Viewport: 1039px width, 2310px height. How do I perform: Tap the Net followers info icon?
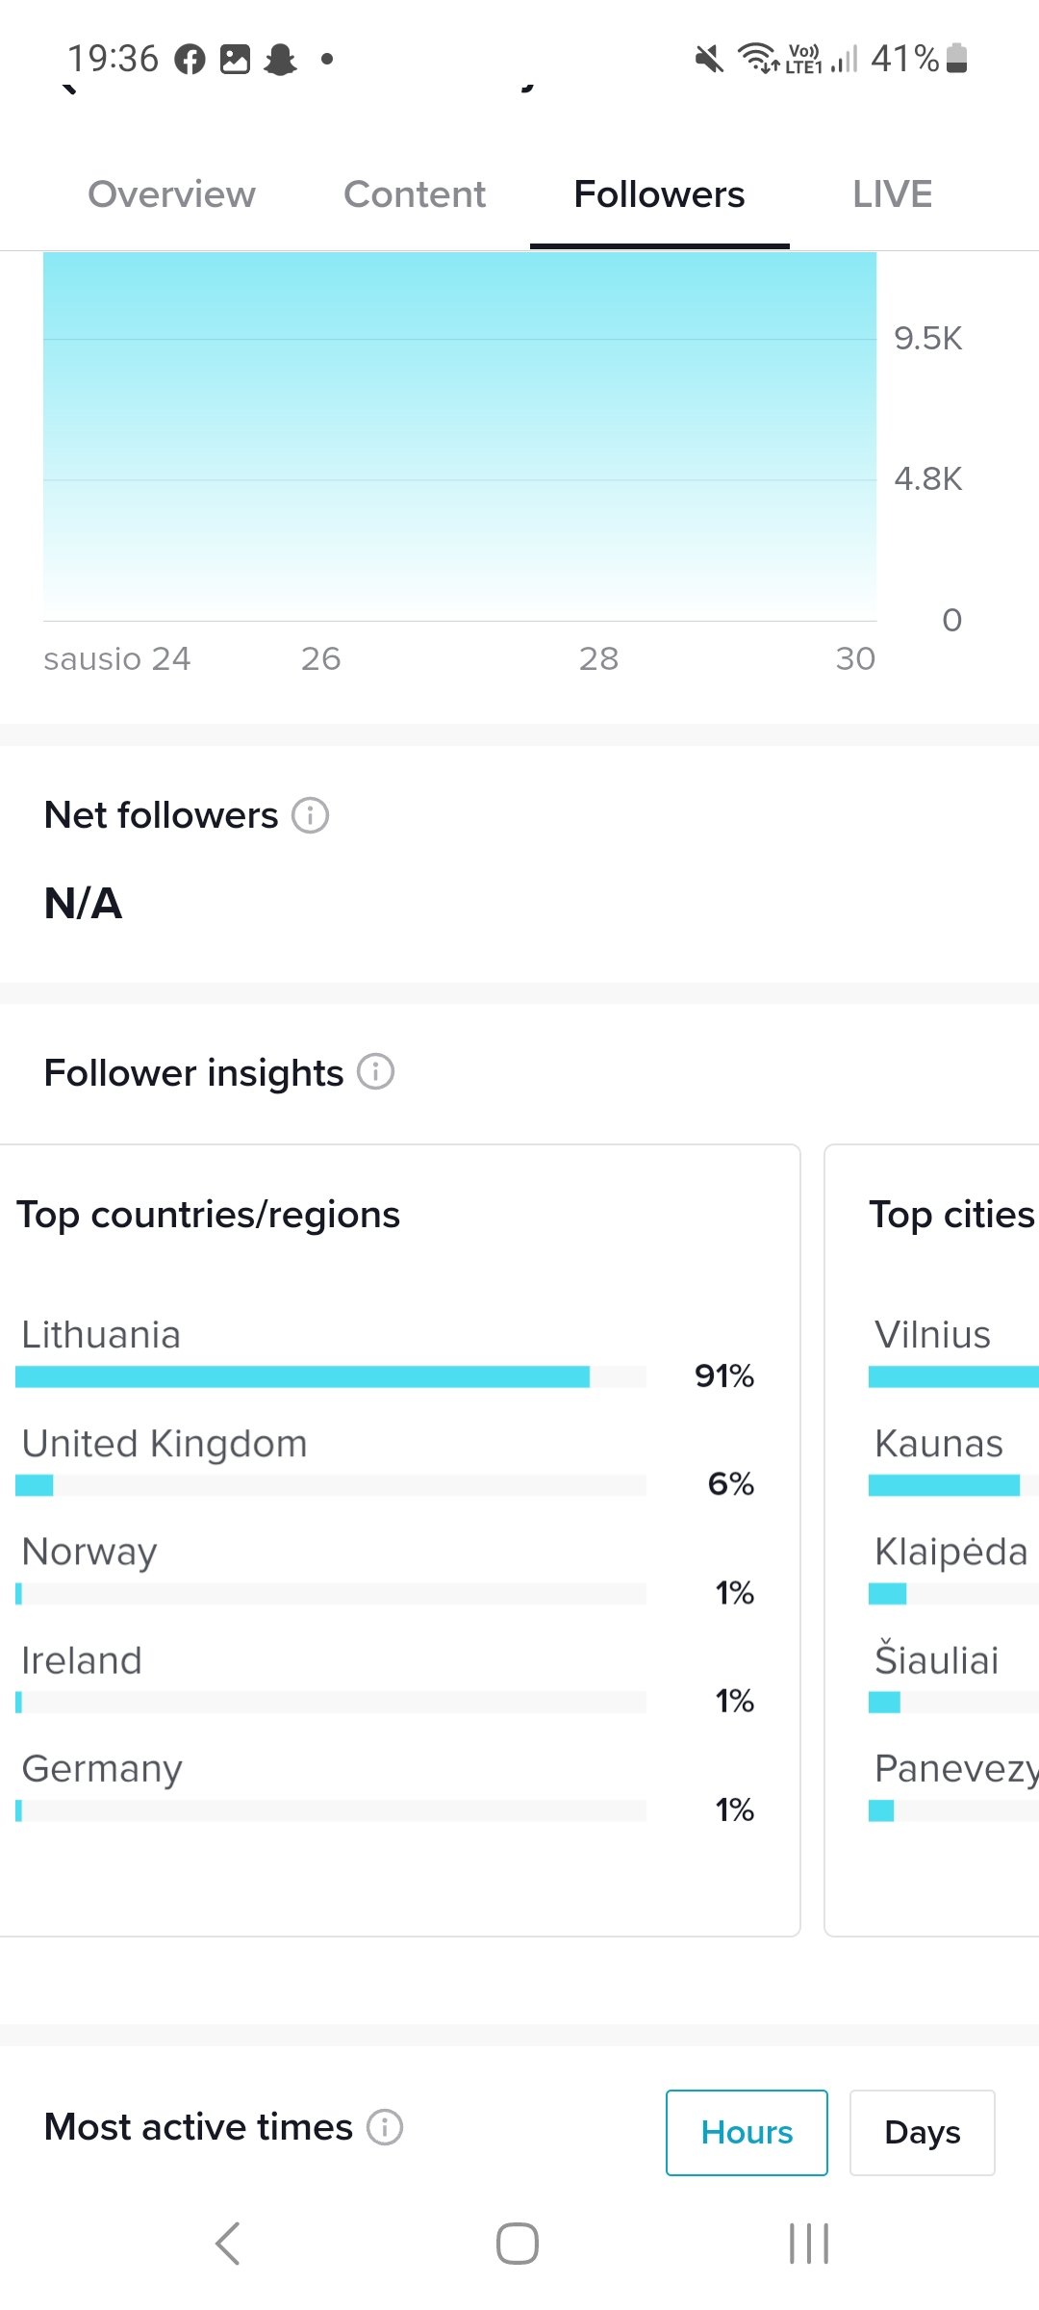click(310, 815)
